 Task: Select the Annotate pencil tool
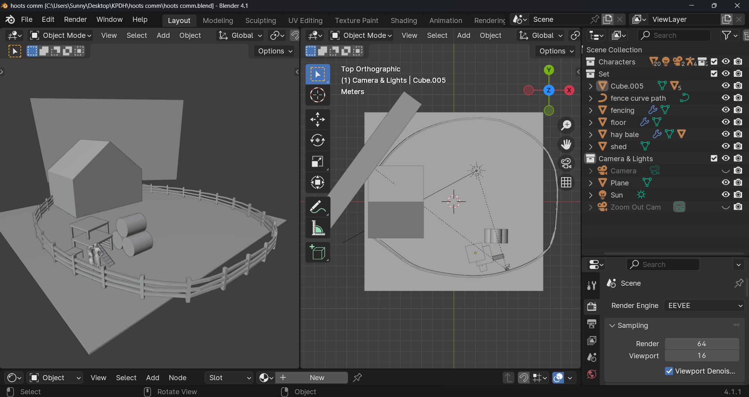(318, 207)
